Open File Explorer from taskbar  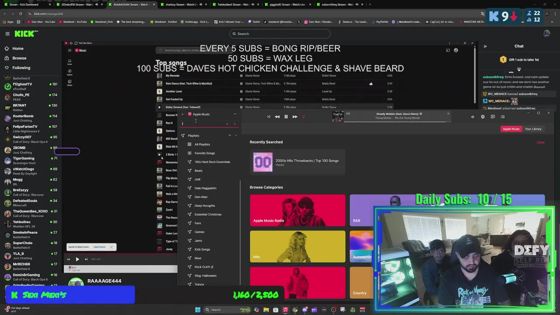point(266,310)
